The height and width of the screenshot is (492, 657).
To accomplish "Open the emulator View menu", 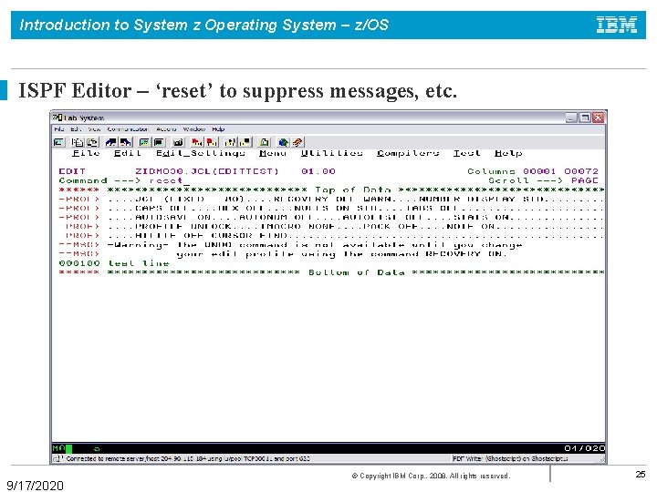I will click(x=94, y=129).
